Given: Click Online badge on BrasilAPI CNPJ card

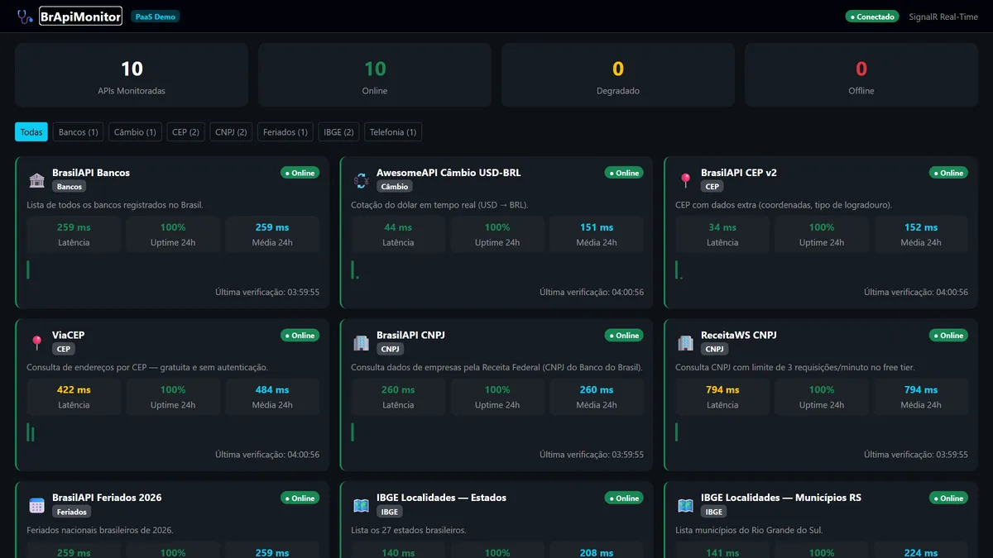Looking at the screenshot, I should tap(624, 336).
